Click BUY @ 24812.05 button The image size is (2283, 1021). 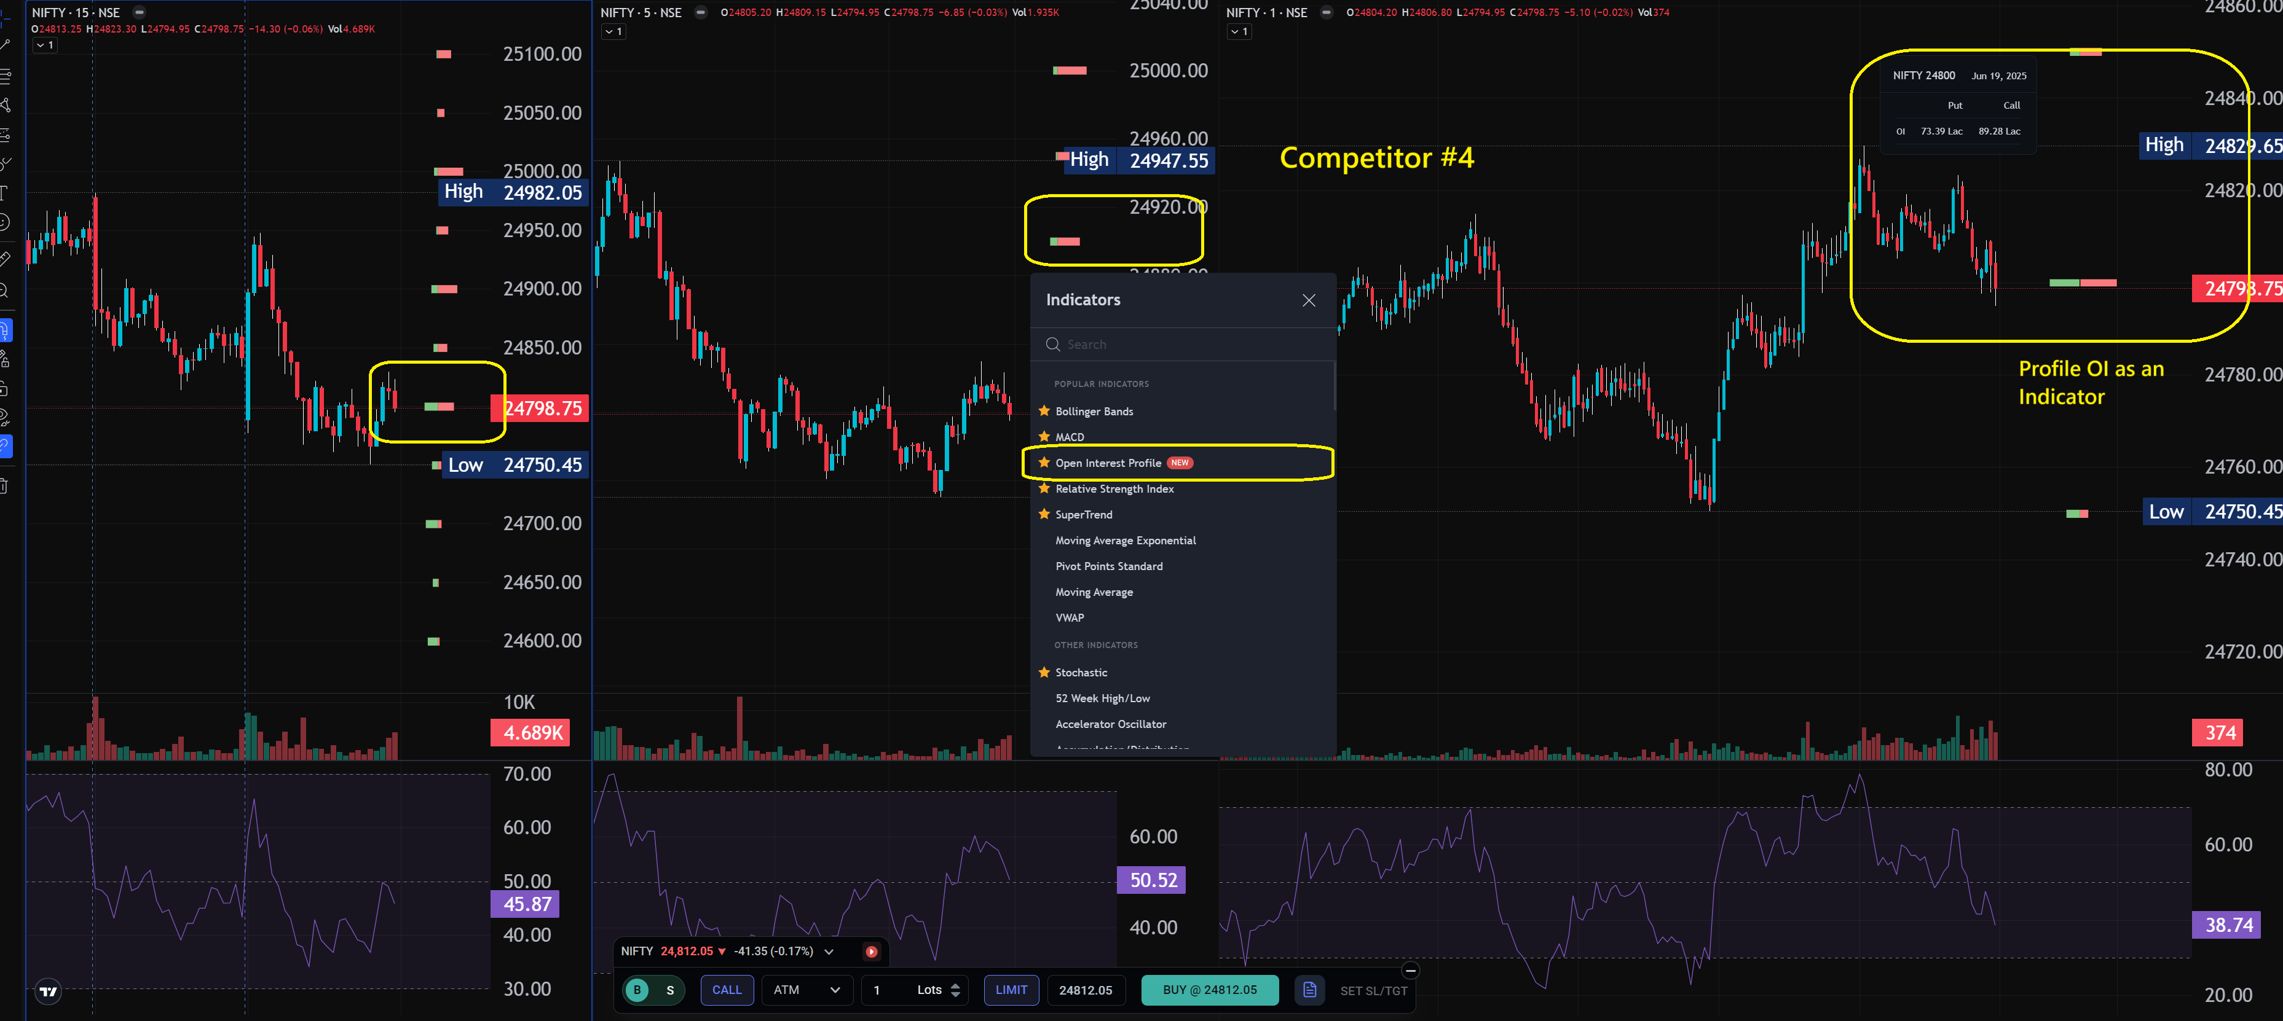[1210, 990]
